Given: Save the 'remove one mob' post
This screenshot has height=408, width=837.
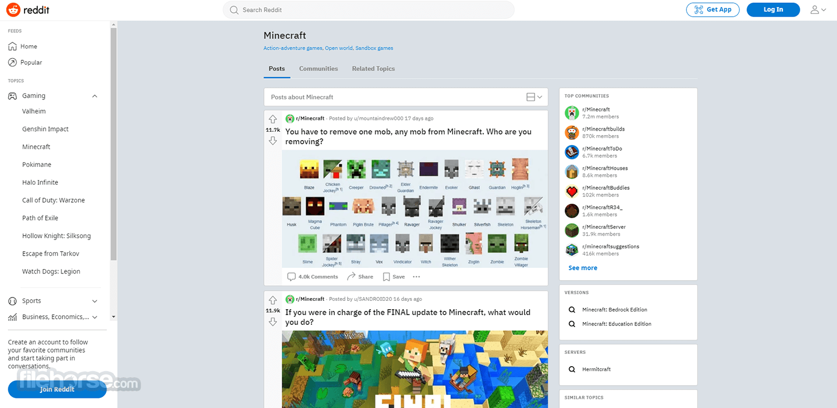Looking at the screenshot, I should click(394, 277).
